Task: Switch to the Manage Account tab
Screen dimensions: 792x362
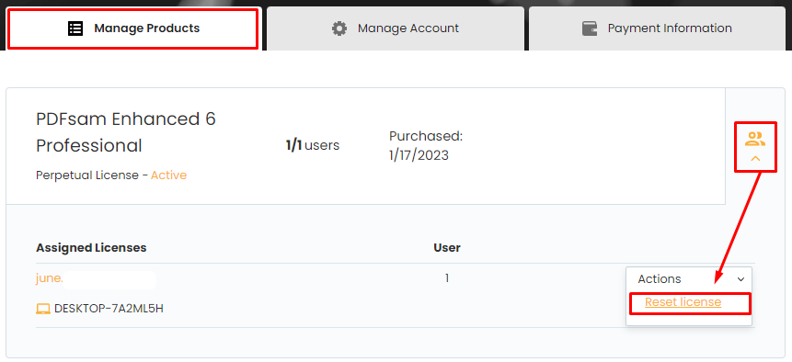Action: point(396,28)
